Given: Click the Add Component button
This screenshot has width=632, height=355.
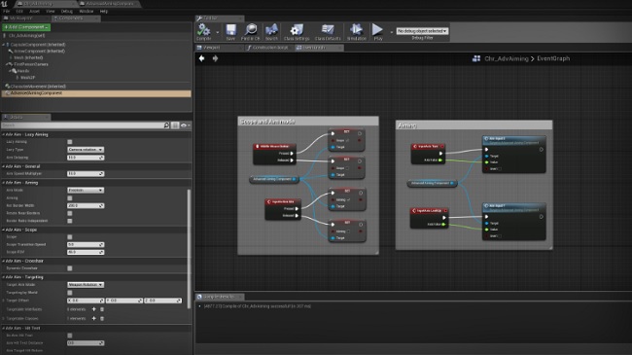Looking at the screenshot, I should [x=26, y=27].
